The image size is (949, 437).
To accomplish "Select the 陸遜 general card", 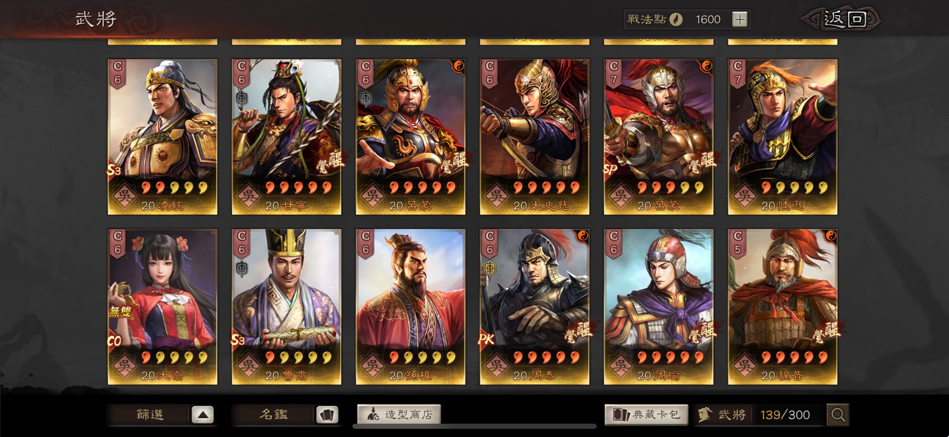I will [x=782, y=137].
